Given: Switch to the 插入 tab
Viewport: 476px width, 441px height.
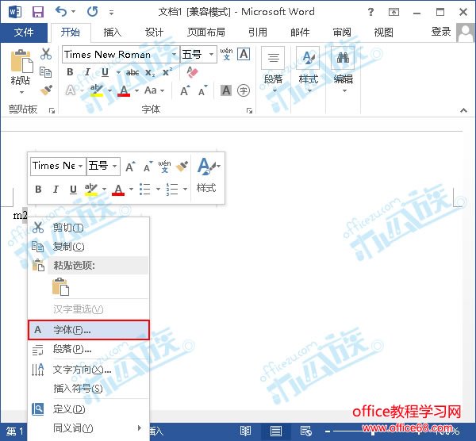Looking at the screenshot, I should pos(113,33).
